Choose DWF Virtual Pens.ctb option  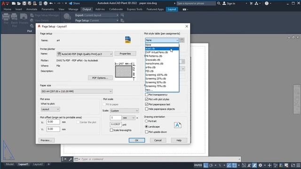coord(162,52)
